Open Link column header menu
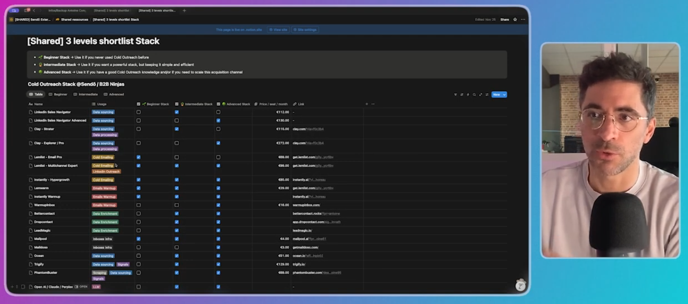Screen dimensions: 688x304 pos(299,104)
